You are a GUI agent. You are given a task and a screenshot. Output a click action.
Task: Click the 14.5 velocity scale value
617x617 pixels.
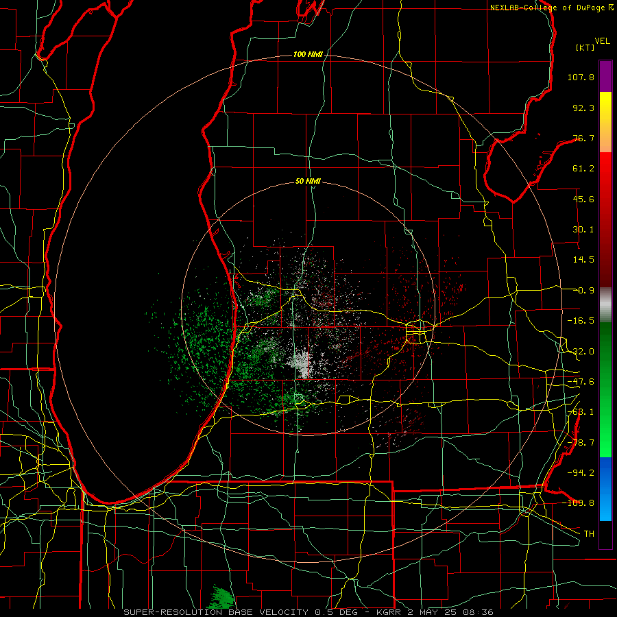point(583,260)
